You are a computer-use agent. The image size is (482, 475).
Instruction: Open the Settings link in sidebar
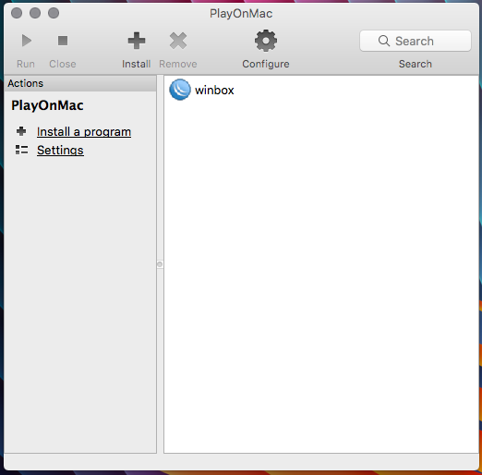(60, 151)
